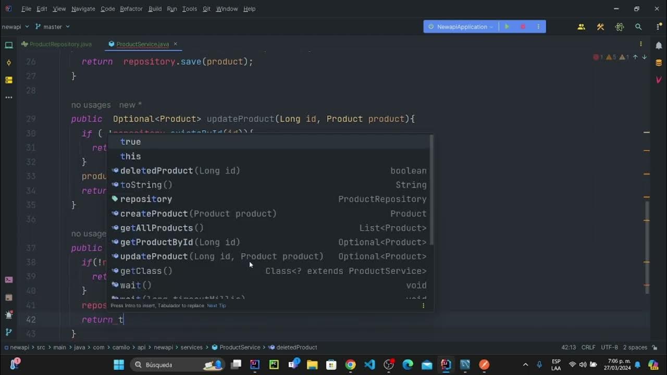
Task: Open the newapi project dropdown
Action: [x=15, y=27]
